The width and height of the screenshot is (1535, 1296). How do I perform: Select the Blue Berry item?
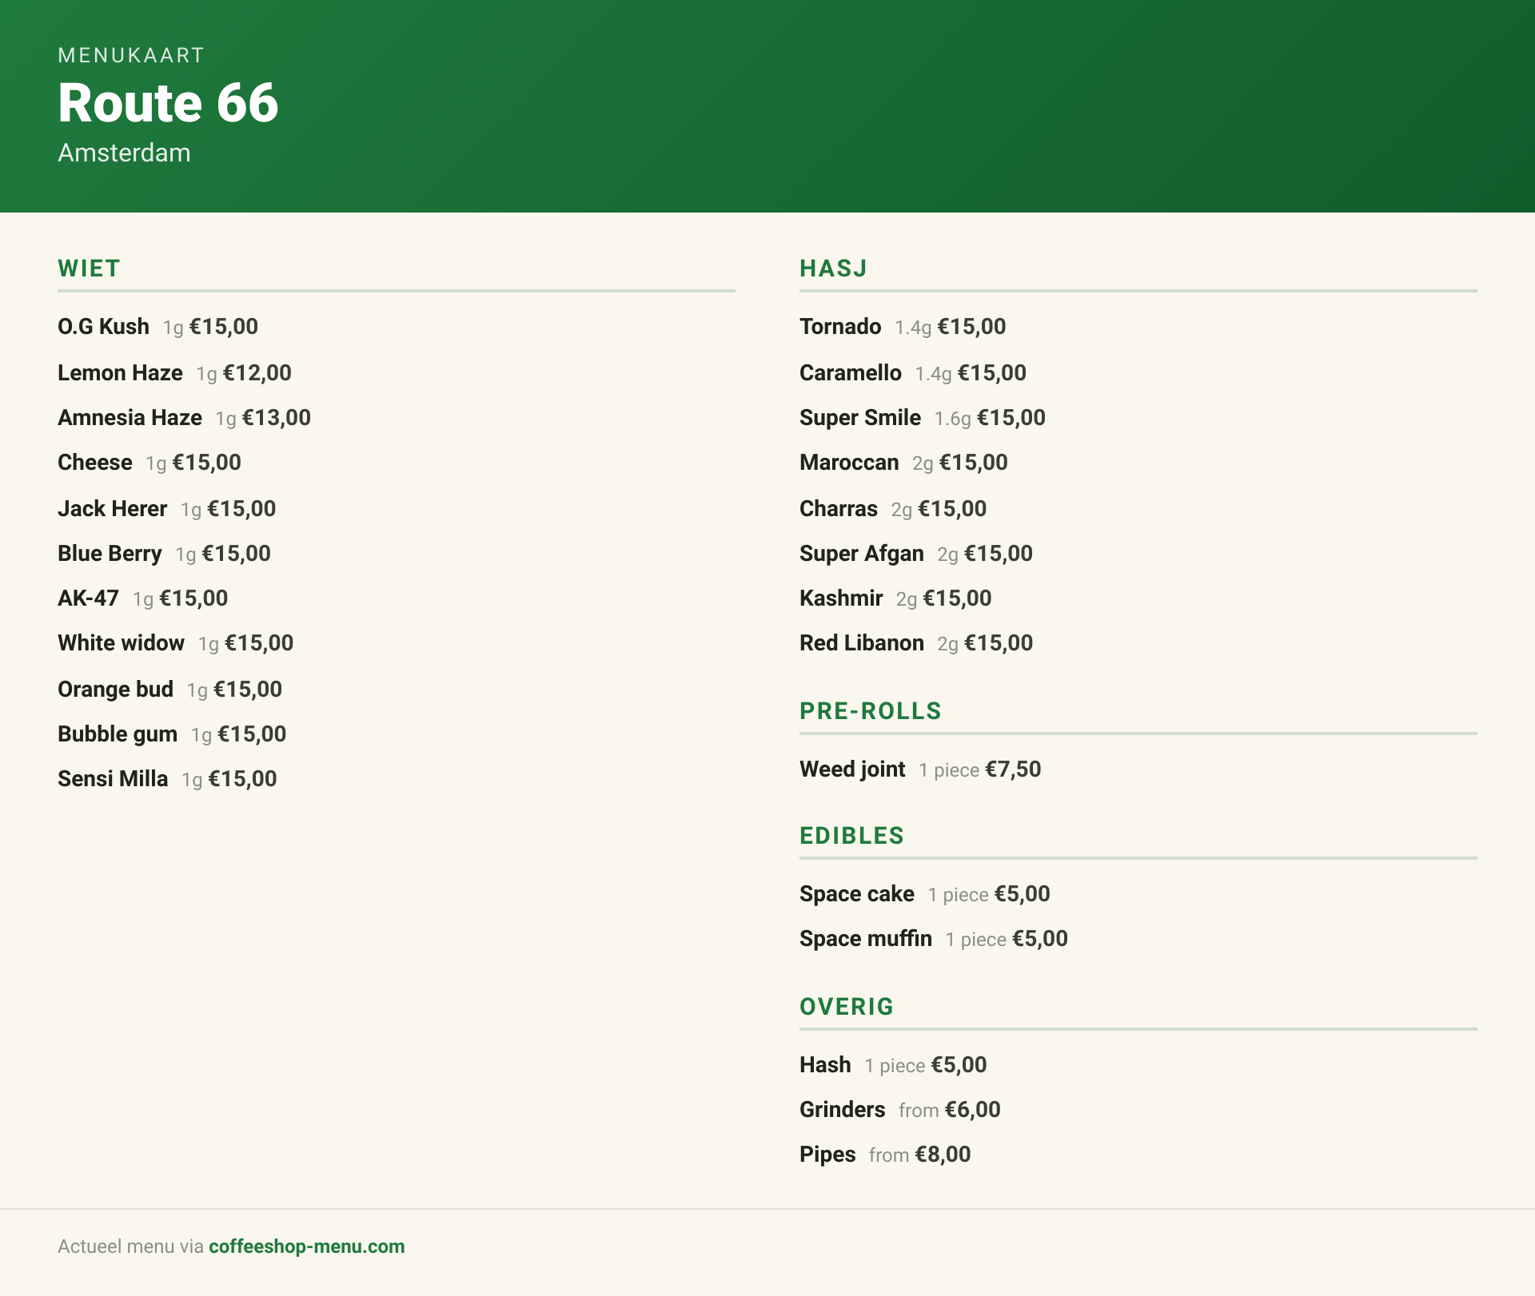tap(164, 554)
